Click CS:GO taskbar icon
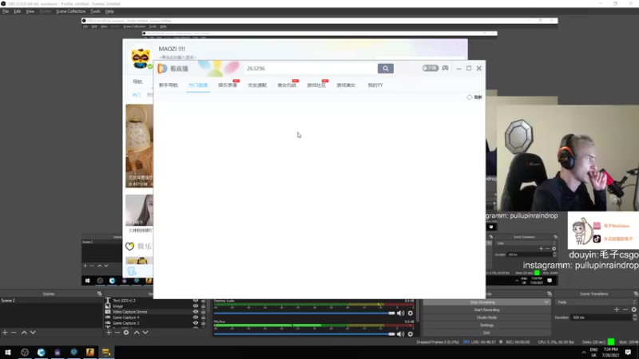This screenshot has height=359, width=639. point(90,352)
